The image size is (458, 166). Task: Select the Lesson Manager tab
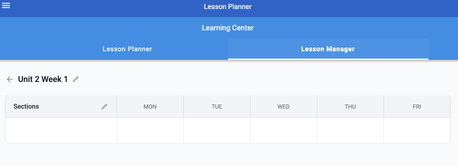click(x=328, y=49)
